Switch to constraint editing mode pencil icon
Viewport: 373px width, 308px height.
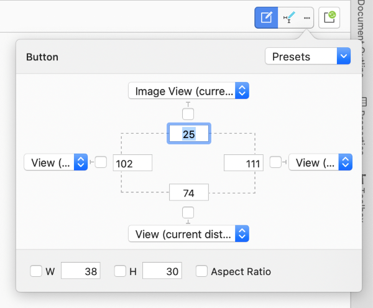[289, 18]
